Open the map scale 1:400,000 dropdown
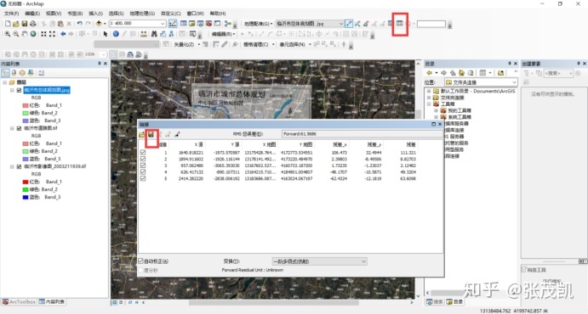 point(163,24)
